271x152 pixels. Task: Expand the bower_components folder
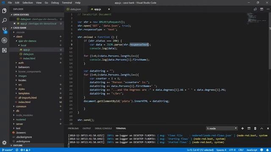point(30,71)
